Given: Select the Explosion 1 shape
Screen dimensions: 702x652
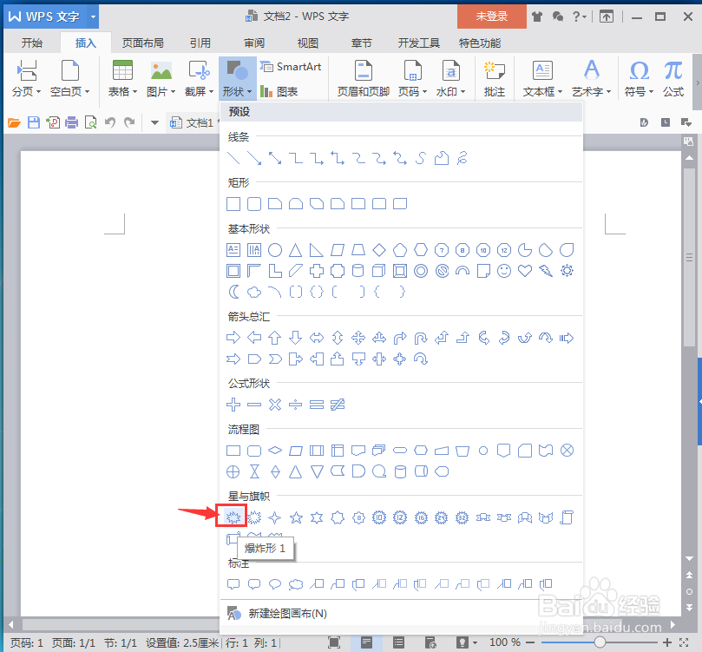Looking at the screenshot, I should [233, 517].
